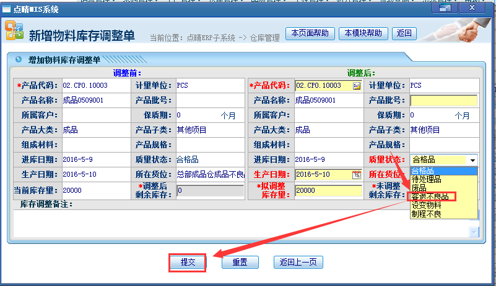This screenshot has height=286, width=496.
Task: Pick 制程不良 from the status options
Action: [426, 214]
